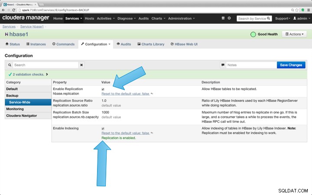Open the Activities dropdown menu
The image size is (312, 195).
pos(106,18)
